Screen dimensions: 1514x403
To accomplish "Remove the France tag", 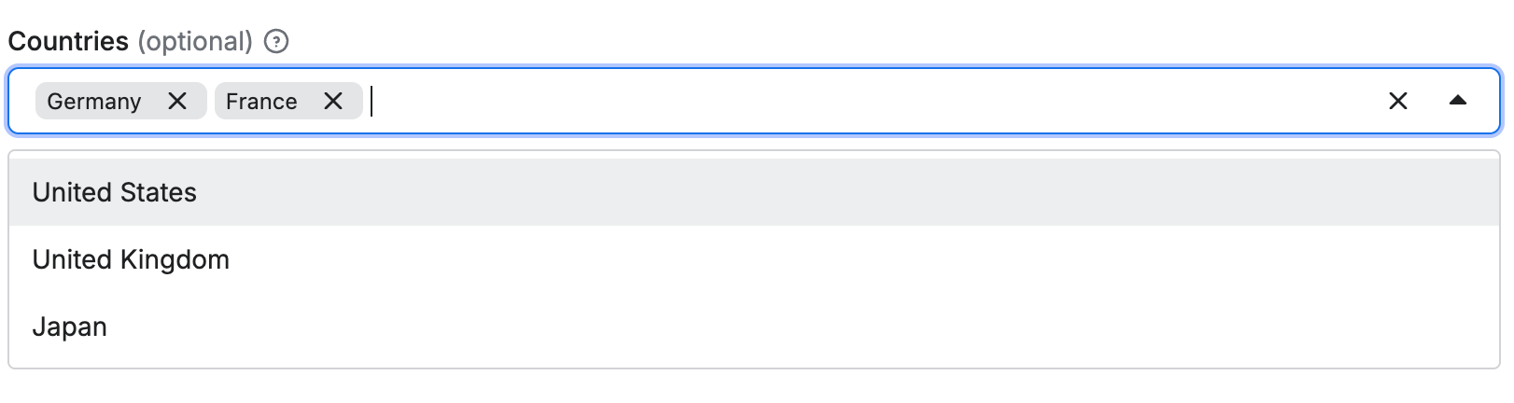I will (333, 101).
